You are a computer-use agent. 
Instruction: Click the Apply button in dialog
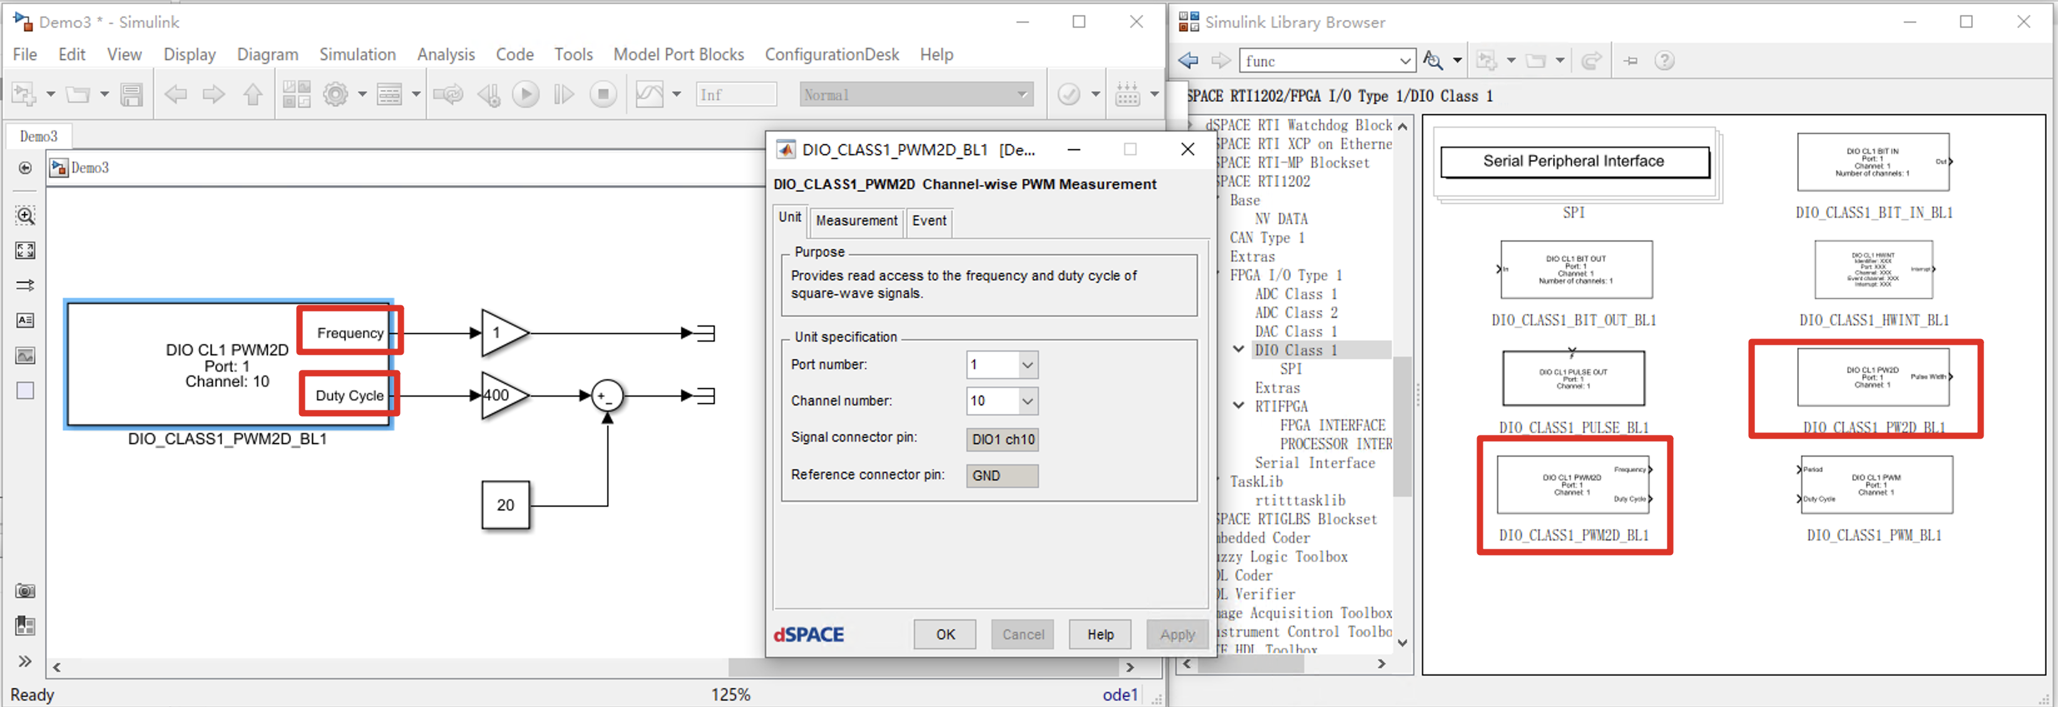pos(1177,634)
